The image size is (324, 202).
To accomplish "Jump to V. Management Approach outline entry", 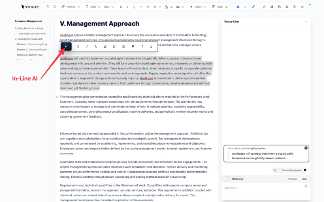I will (x=29, y=39).
